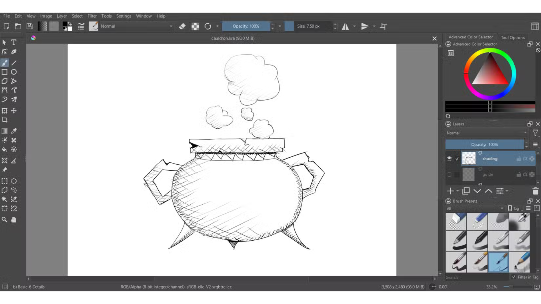Screen dimensions: 541x304
Task: Select the Text tool
Action: pyautogui.click(x=14, y=43)
